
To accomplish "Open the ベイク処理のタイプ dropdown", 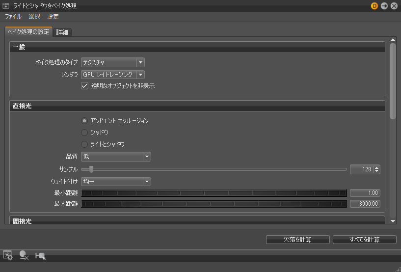I will [113, 62].
